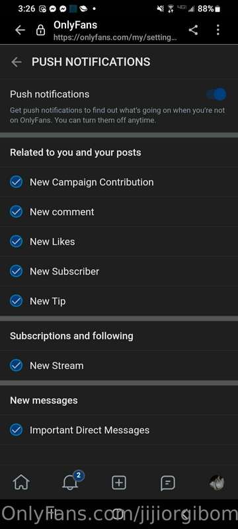Viewport: 238px width, 529px height.
Task: Uncheck New Tip notifications
Action: click(x=16, y=301)
